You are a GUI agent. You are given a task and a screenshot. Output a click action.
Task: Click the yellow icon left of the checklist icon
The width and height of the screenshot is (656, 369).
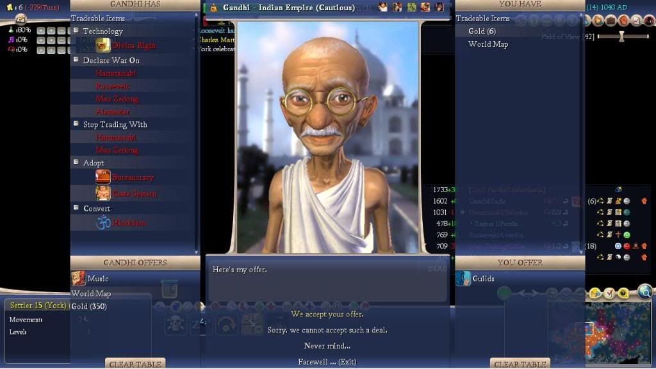(595, 293)
